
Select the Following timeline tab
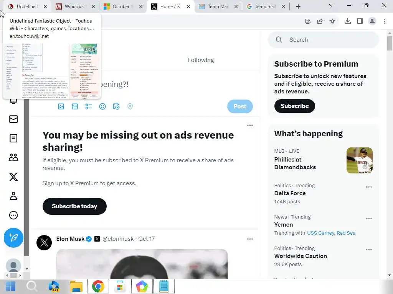pyautogui.click(x=201, y=60)
